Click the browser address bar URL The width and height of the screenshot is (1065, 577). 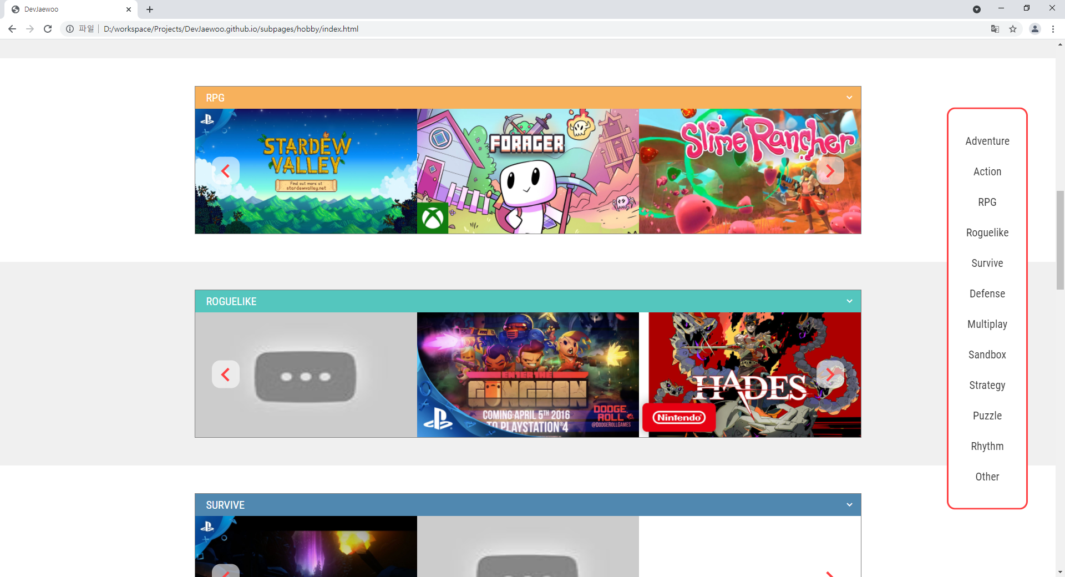pyautogui.click(x=231, y=29)
